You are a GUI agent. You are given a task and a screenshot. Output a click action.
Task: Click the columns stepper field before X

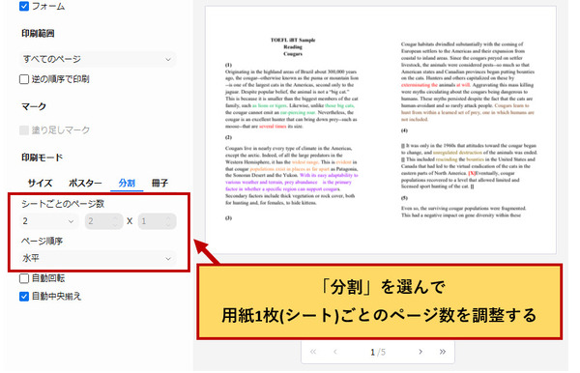pyautogui.click(x=104, y=221)
